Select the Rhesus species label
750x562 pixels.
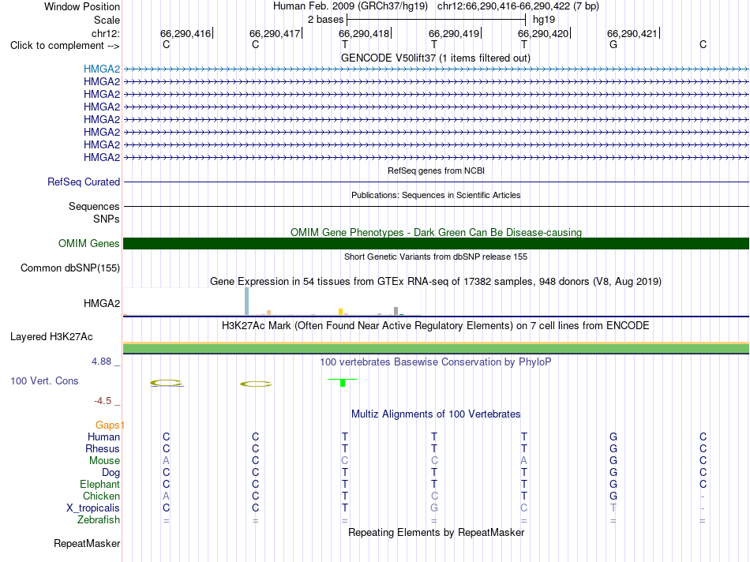pyautogui.click(x=103, y=448)
